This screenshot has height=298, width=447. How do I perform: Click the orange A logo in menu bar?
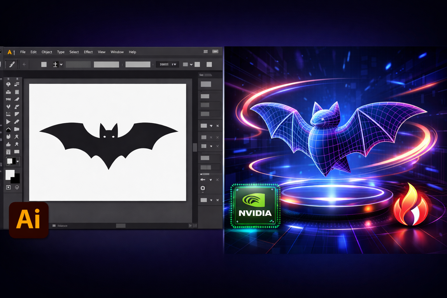10,52
